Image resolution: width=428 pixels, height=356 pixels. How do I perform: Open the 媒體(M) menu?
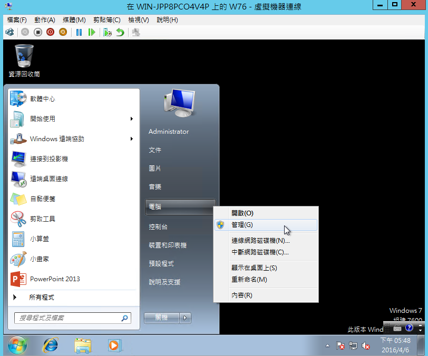(74, 20)
